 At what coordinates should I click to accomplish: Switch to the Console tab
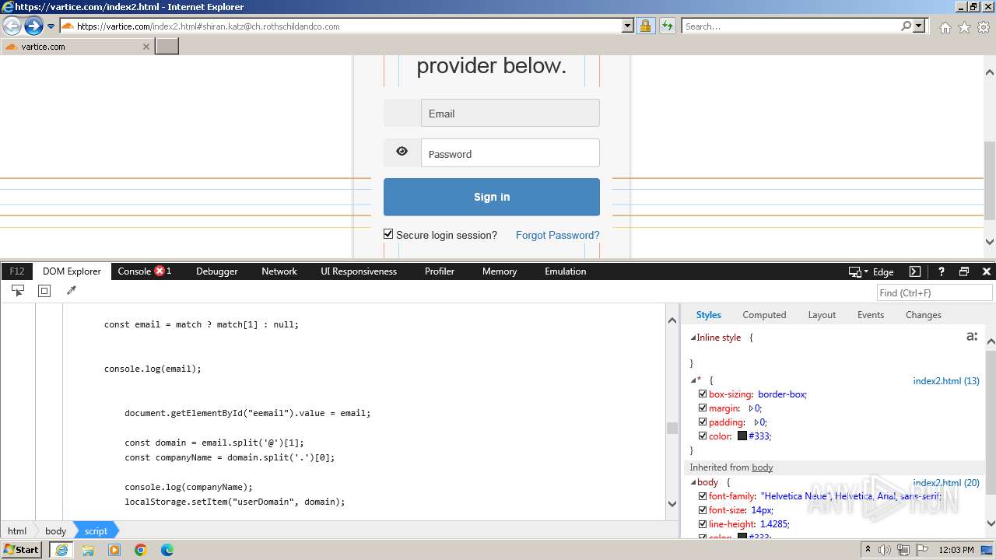(144, 271)
